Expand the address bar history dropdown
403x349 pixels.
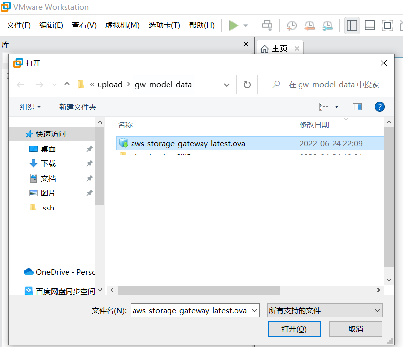tap(227, 85)
